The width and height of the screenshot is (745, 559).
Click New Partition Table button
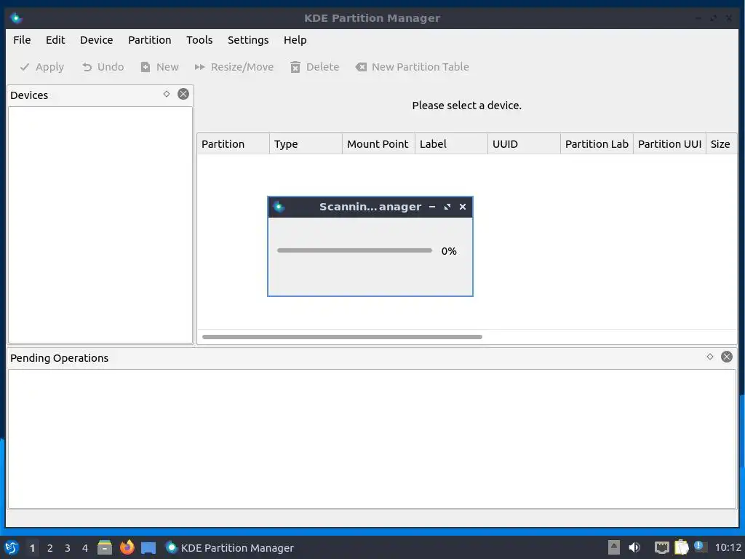[412, 67]
